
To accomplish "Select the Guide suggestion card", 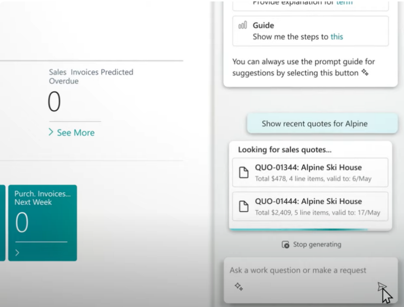I will pos(310,31).
